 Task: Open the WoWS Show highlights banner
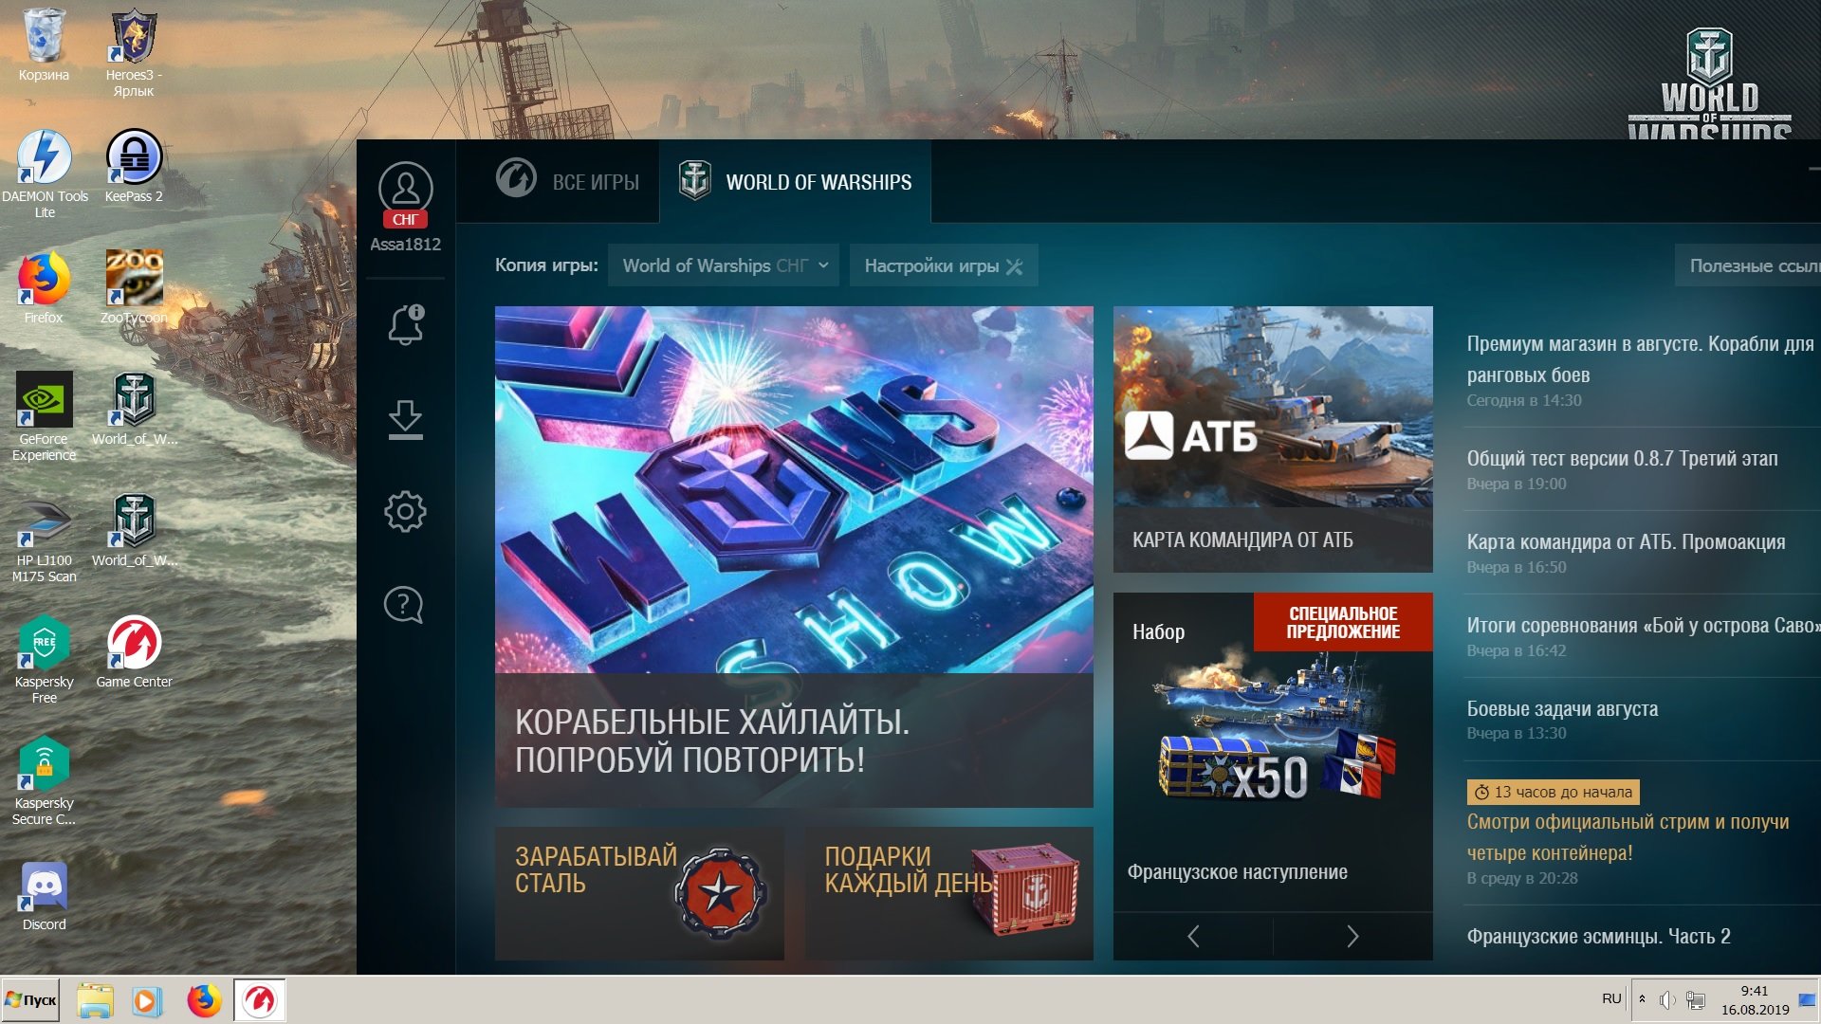click(x=794, y=557)
